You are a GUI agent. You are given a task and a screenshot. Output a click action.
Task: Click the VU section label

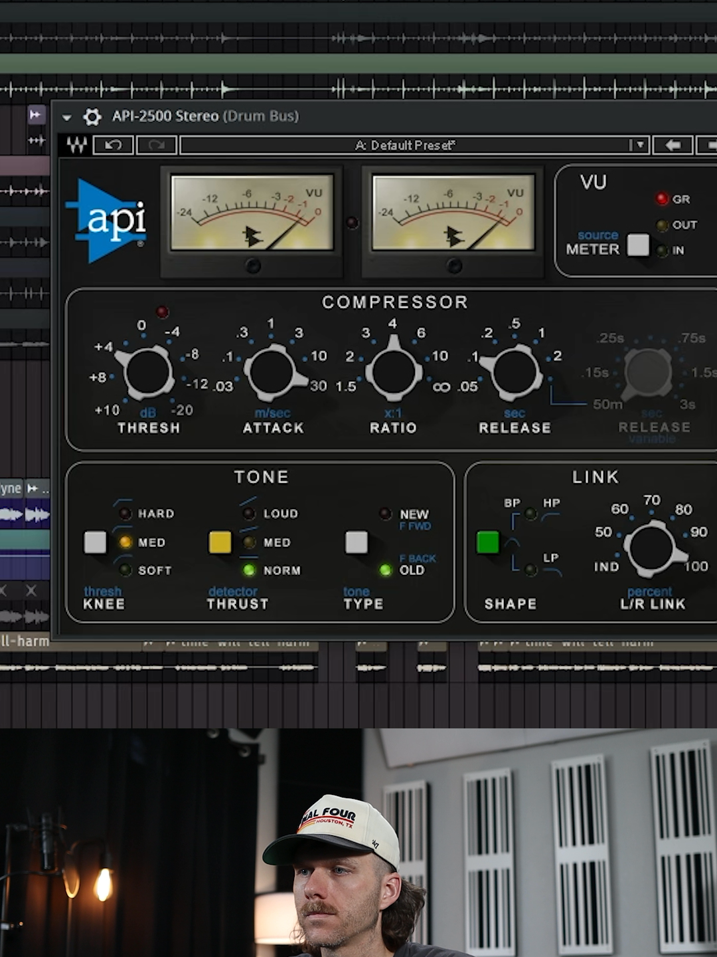pos(593,182)
